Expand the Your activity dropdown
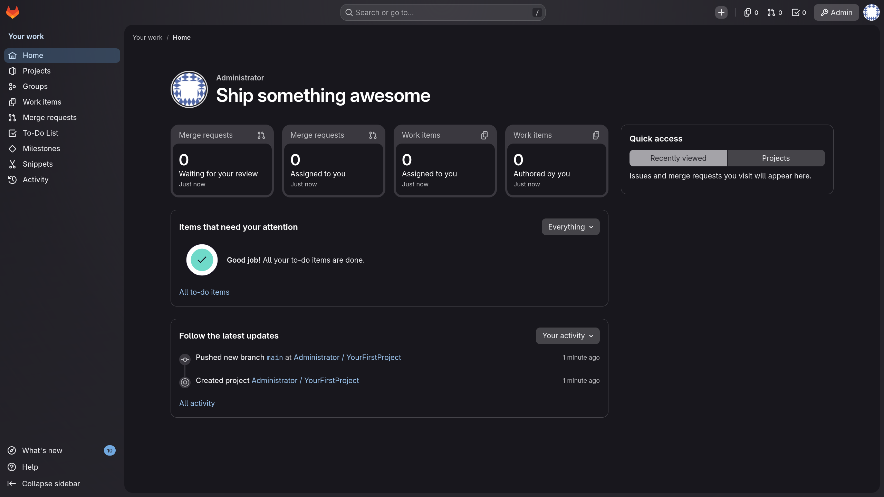 pos(568,336)
